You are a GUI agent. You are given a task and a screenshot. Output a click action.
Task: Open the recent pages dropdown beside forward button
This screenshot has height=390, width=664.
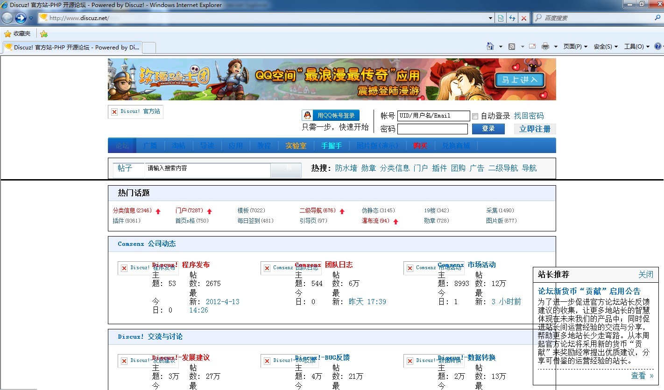[31, 18]
